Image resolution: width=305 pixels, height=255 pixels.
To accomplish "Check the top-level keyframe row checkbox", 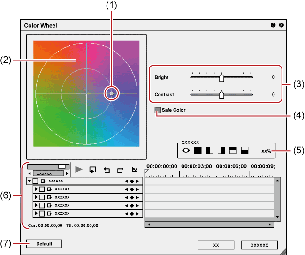I will (x=36, y=181).
